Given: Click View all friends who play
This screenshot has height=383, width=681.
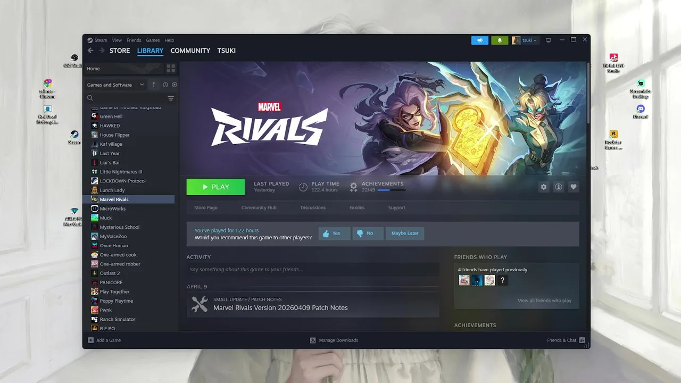Looking at the screenshot, I should (544, 301).
